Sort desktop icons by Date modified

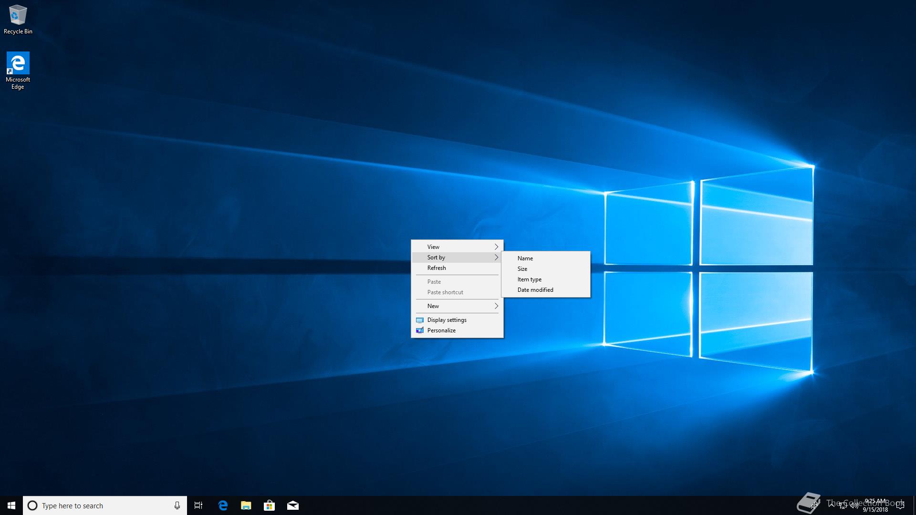pyautogui.click(x=535, y=290)
